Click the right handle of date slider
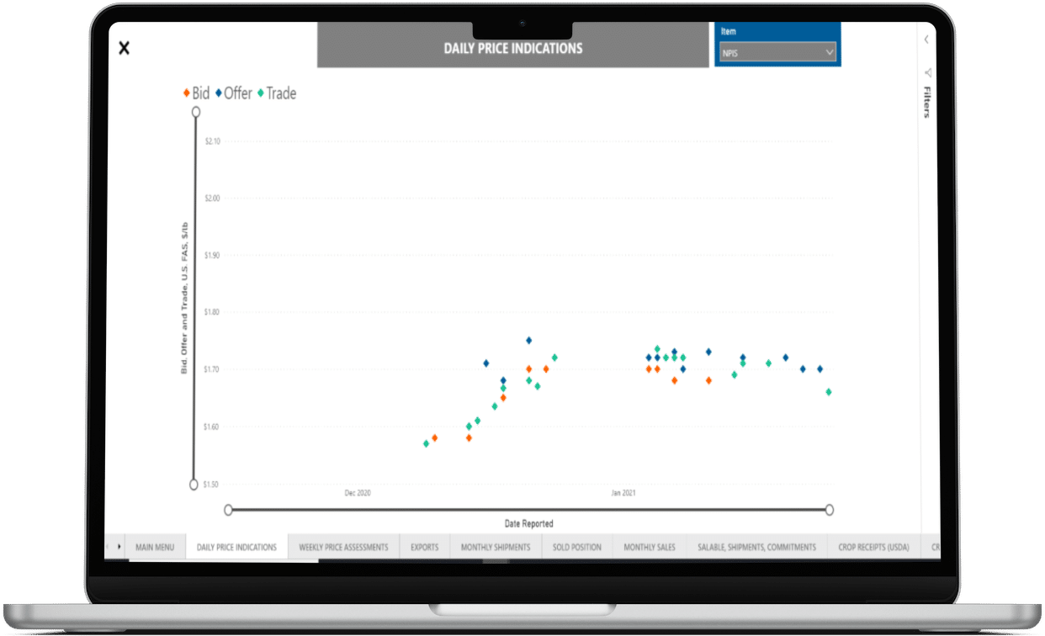This screenshot has height=636, width=1045. coord(830,510)
